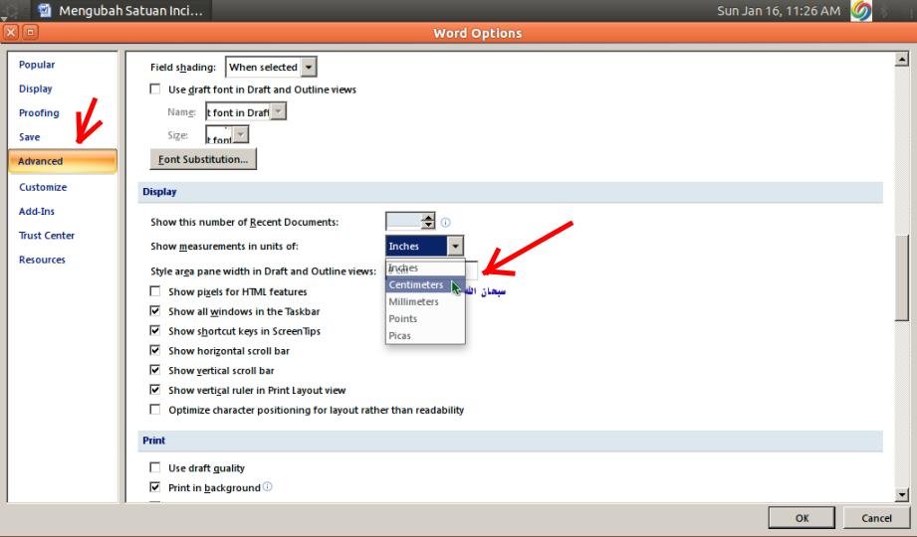The image size is (917, 537).
Task: Uncheck Show all windows in the Taskbar
Action: click(x=155, y=311)
